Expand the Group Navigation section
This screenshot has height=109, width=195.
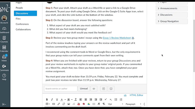point(172,21)
